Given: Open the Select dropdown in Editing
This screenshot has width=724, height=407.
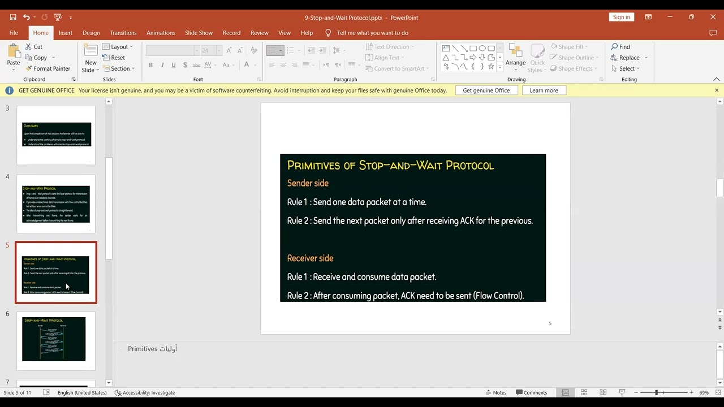Looking at the screenshot, I should pyautogui.click(x=625, y=68).
